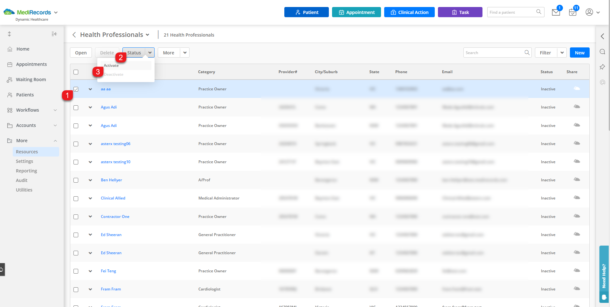Viewport: 610px width, 307px height.
Task: Toggle the select-all header checkbox
Action: 76,72
